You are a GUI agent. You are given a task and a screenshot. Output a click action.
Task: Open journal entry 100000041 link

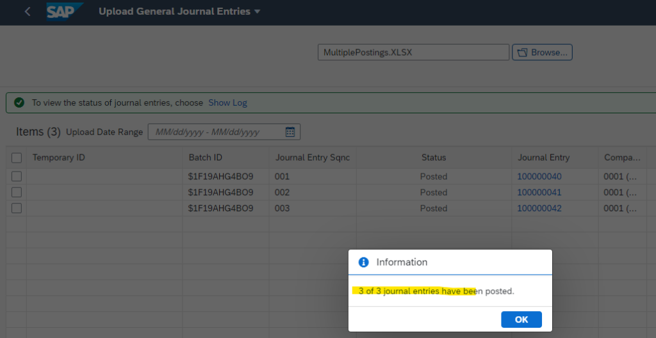[539, 192]
